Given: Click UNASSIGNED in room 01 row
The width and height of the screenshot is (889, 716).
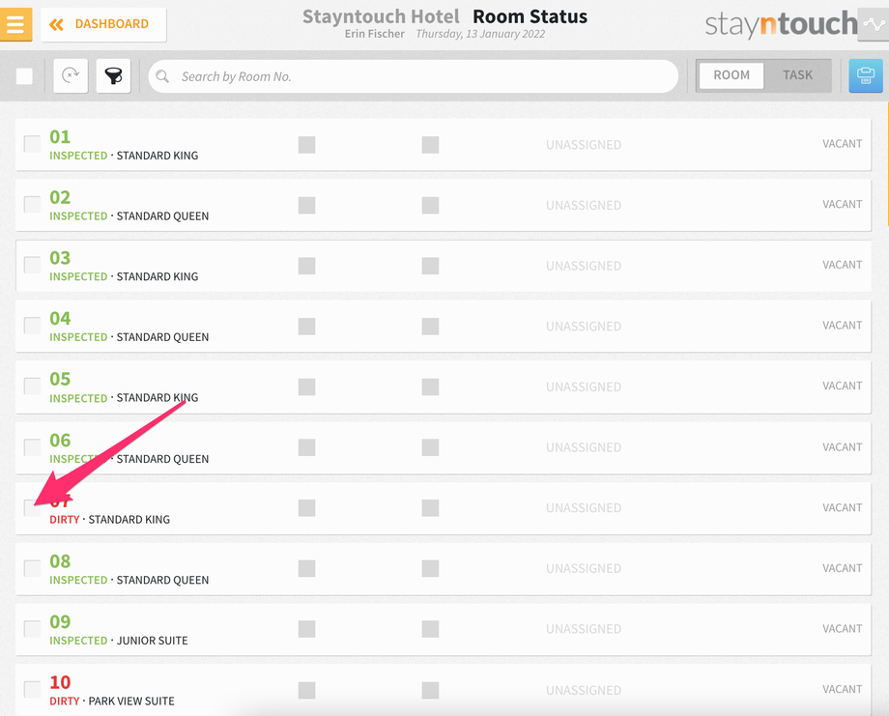Looking at the screenshot, I should click(x=584, y=145).
